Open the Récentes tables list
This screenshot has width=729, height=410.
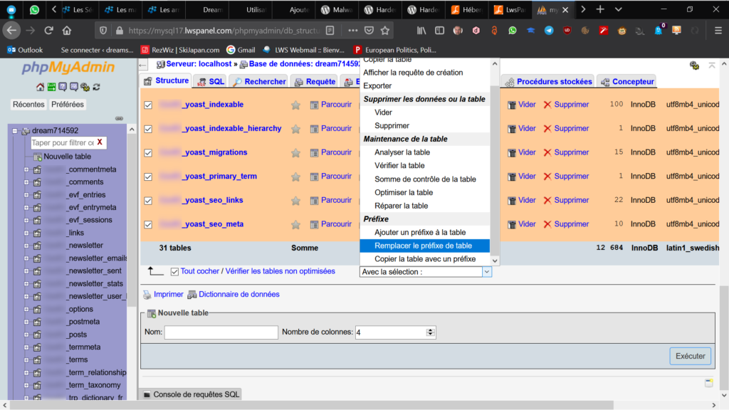(x=28, y=105)
